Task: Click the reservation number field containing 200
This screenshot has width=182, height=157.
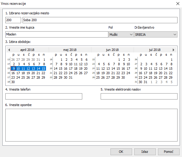Action: 13,20
